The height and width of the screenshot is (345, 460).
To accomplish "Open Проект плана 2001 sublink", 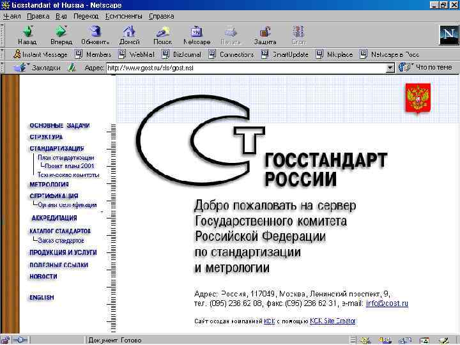I will pyautogui.click(x=70, y=166).
